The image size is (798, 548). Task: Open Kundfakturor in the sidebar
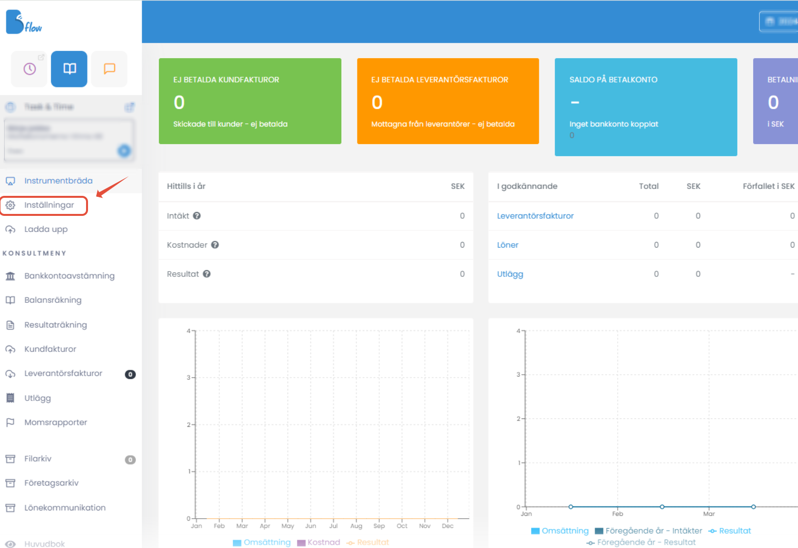point(50,349)
